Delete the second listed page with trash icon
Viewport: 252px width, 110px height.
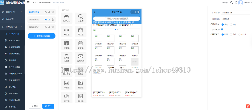click(x=53, y=20)
